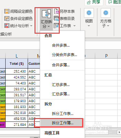Select column L header
Image resolution: width=121 pixels, height=138 pixels.
click(16, 56)
